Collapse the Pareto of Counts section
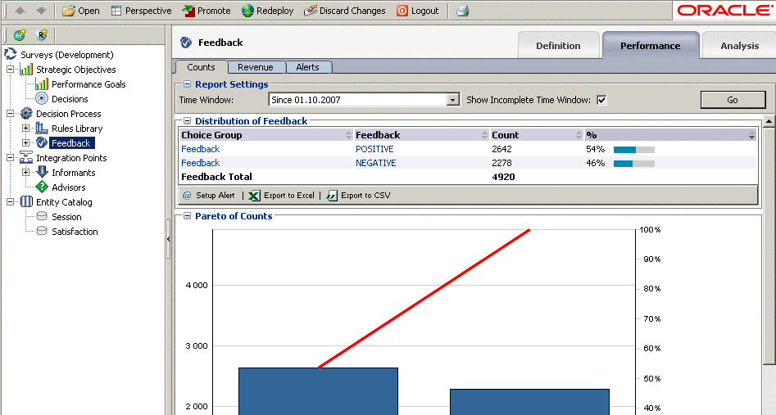Screen dimensions: 776x415 pos(188,216)
